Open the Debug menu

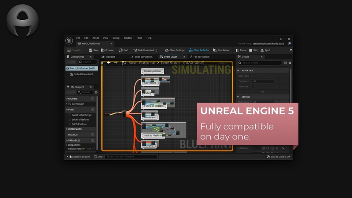tap(116, 38)
